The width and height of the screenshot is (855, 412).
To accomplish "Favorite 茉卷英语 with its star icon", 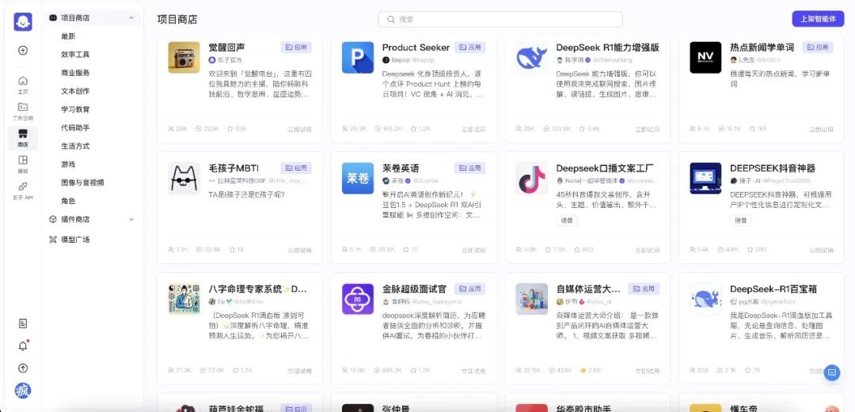I will click(x=405, y=250).
